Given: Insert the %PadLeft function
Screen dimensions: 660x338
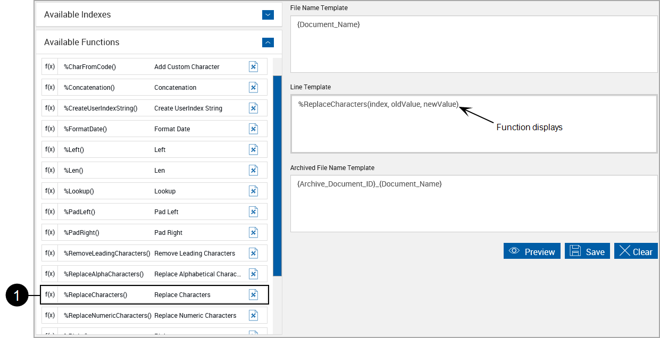Looking at the screenshot, I should click(254, 212).
